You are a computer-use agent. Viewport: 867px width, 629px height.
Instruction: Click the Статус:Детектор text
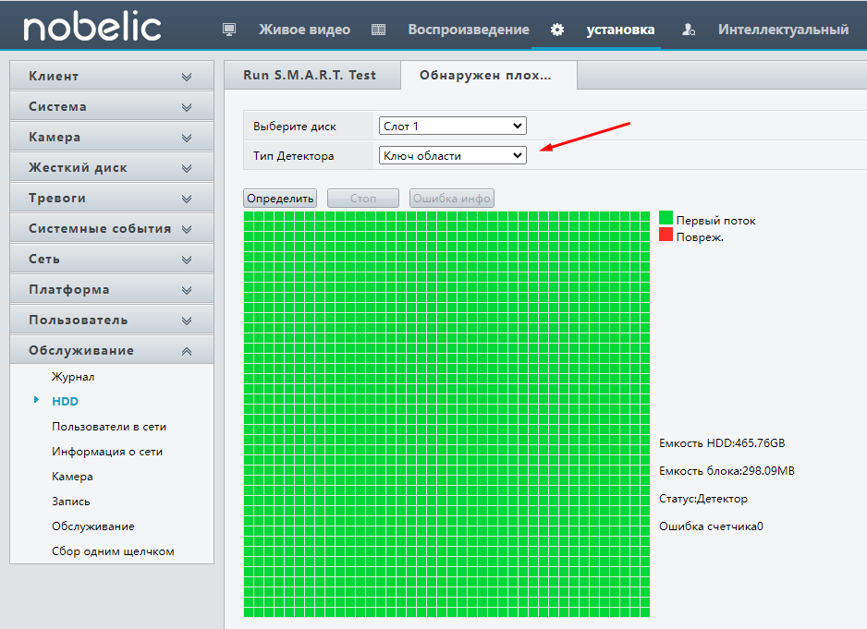coord(702,499)
